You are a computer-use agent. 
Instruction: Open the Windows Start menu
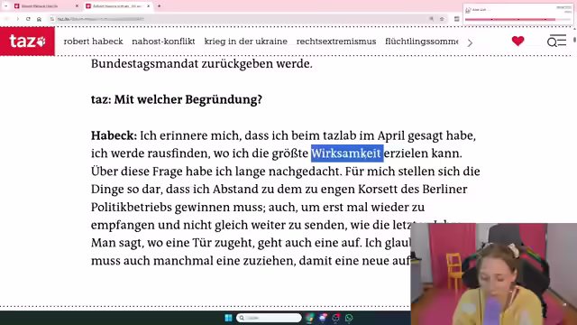pyautogui.click(x=228, y=318)
